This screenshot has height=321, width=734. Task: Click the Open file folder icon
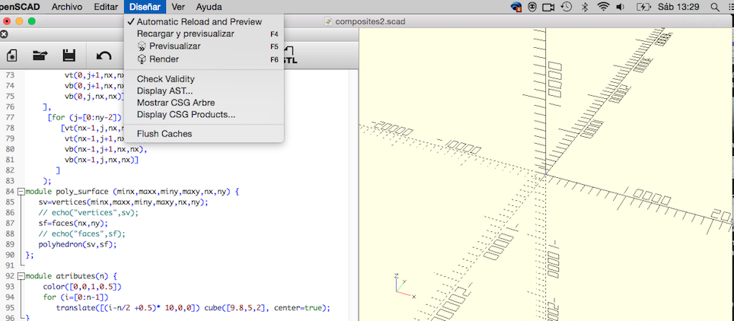(x=40, y=56)
